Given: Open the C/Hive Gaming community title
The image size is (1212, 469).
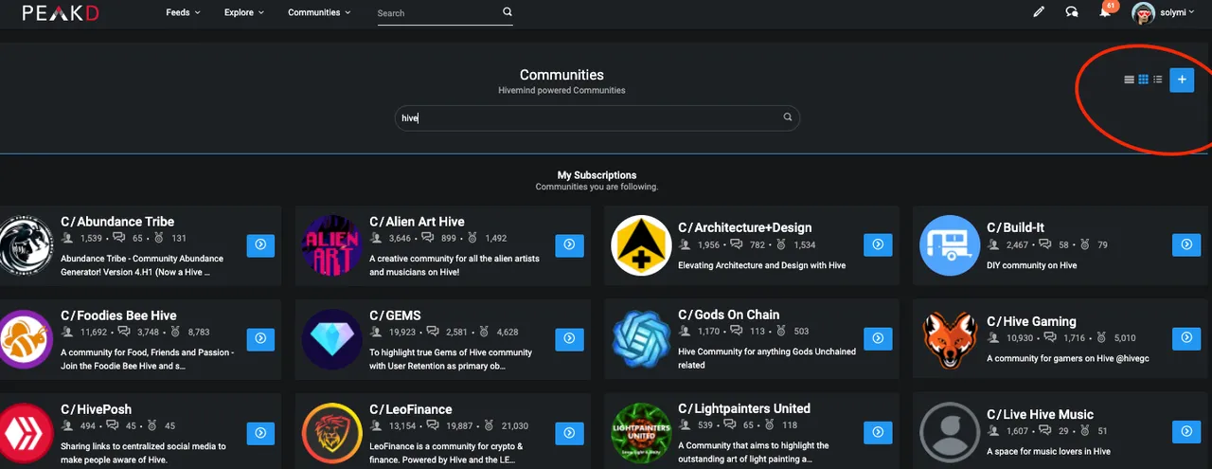Looking at the screenshot, I should tap(1031, 321).
